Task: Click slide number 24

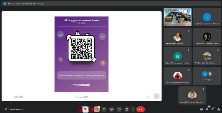Action: pos(148,97)
